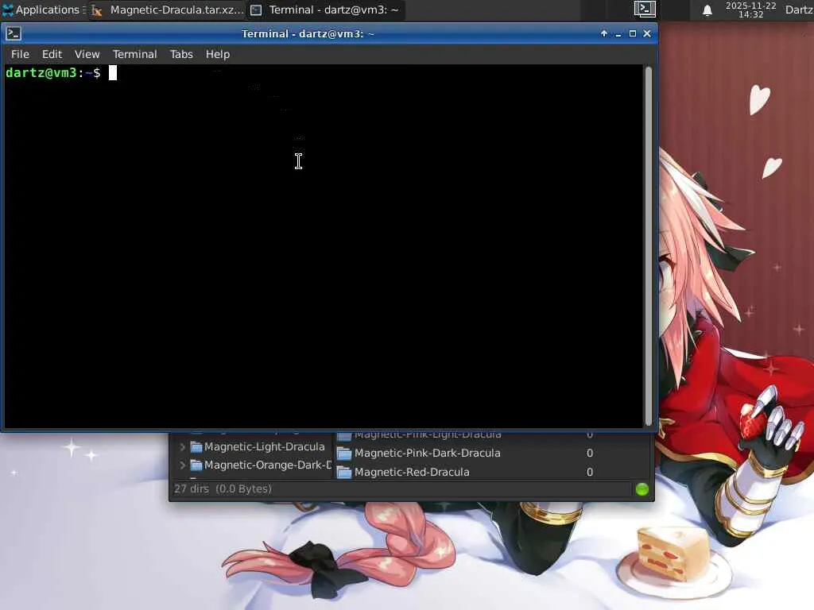
Task: Click the size value 0 of Magnetic-Red-Dracula
Action: pos(590,472)
